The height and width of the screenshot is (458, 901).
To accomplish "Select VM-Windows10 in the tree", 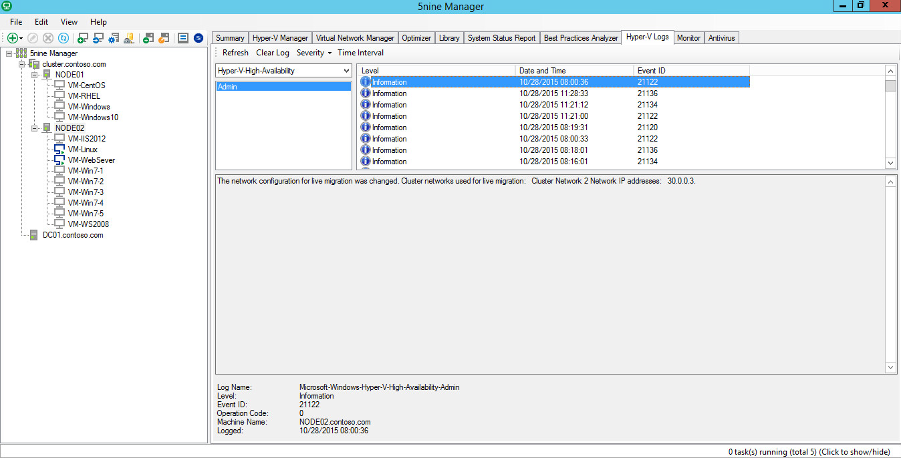I will [x=93, y=118].
